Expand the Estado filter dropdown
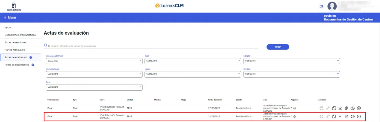Image resolution: width=380 pixels, height=122 pixels. coord(292,61)
